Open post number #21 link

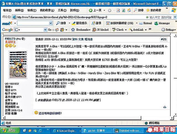click(164, 39)
